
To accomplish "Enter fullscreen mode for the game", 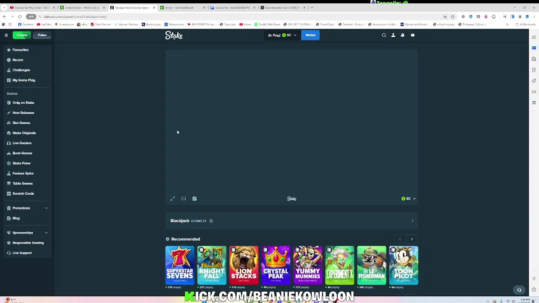I will [173, 199].
